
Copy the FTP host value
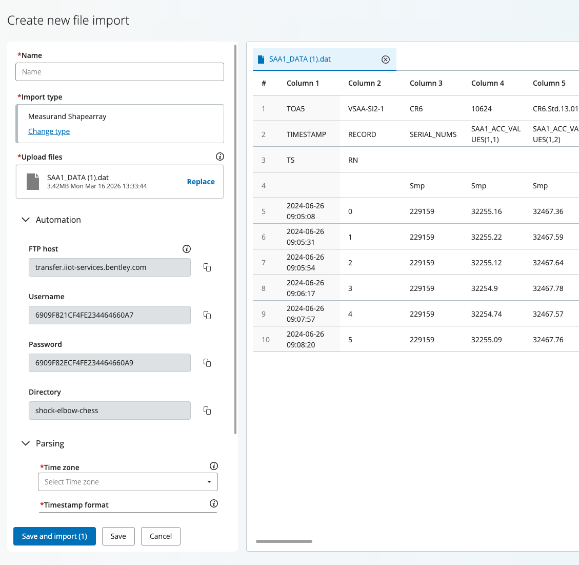click(x=207, y=267)
